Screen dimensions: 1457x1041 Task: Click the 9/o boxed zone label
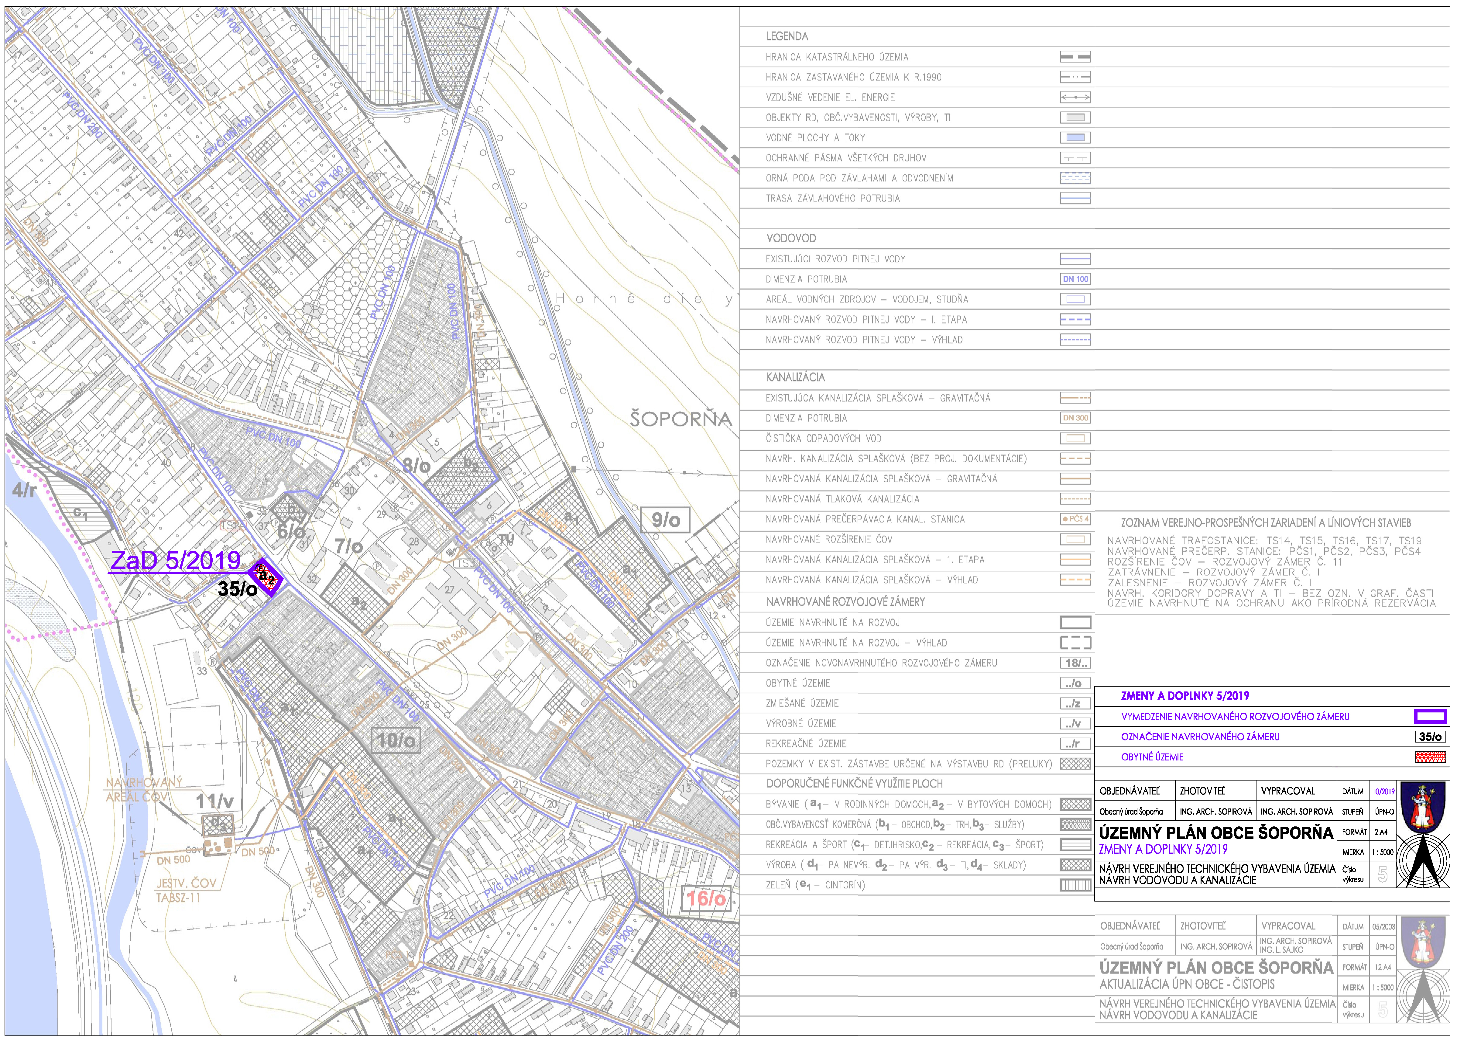665,520
